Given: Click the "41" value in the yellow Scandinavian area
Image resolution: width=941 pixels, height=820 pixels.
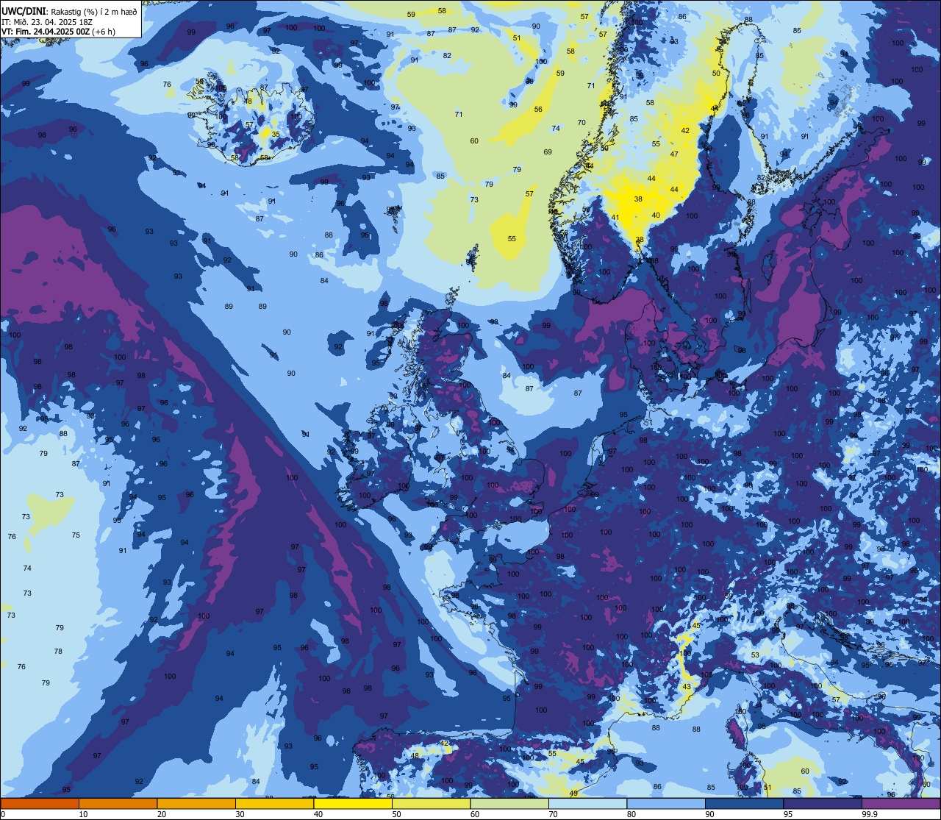Looking at the screenshot, I should (615, 217).
